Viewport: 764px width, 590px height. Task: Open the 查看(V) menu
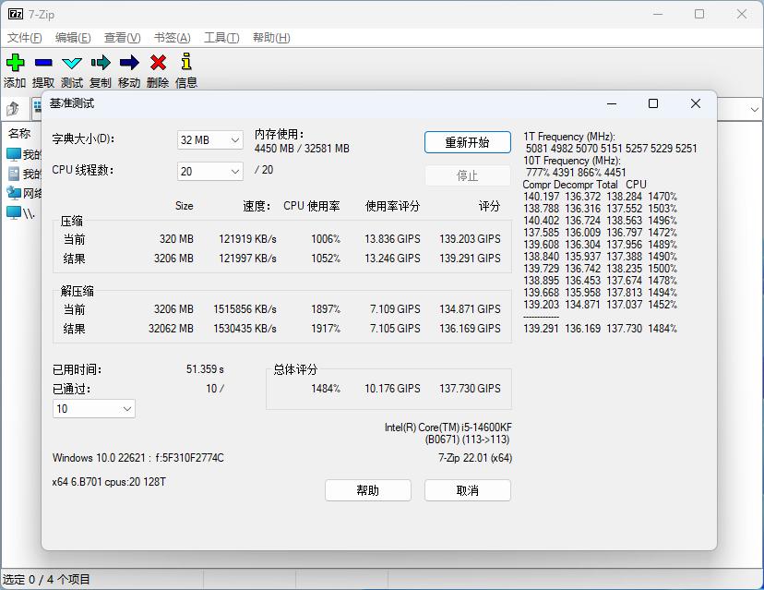123,38
